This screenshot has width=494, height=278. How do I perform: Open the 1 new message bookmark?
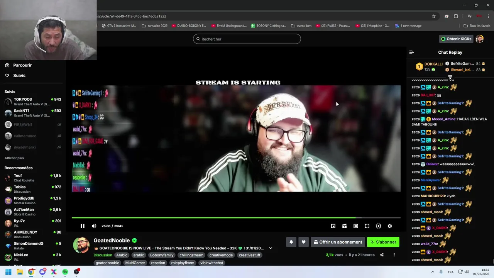point(408,26)
